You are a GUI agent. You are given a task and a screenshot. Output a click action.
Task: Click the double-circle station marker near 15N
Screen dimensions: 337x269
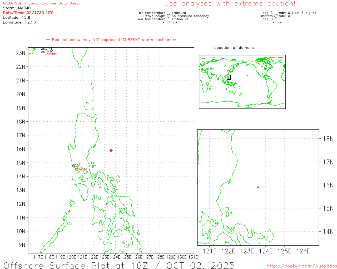73,165
